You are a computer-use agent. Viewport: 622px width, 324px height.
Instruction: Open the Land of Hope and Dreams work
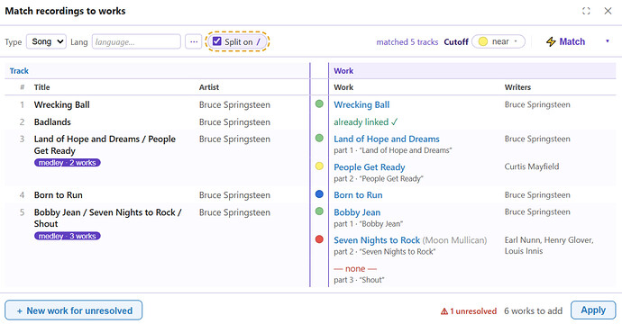(387, 139)
